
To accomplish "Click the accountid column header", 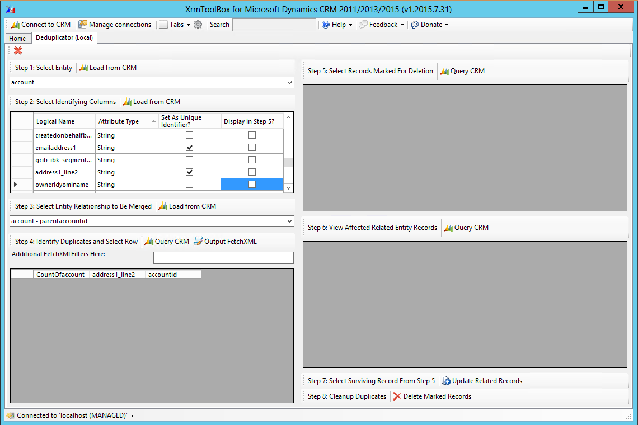I will pyautogui.click(x=173, y=275).
